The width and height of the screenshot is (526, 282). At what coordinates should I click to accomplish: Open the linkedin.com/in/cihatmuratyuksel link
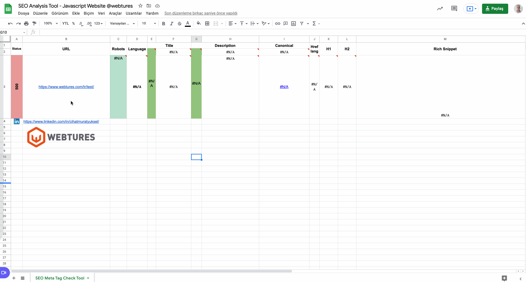pyautogui.click(x=61, y=121)
